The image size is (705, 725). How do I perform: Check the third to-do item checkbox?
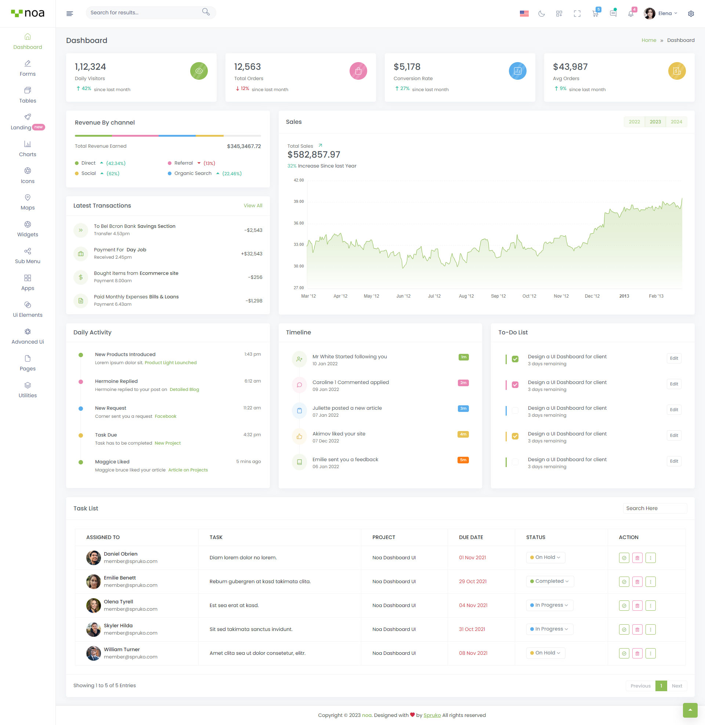tap(515, 410)
